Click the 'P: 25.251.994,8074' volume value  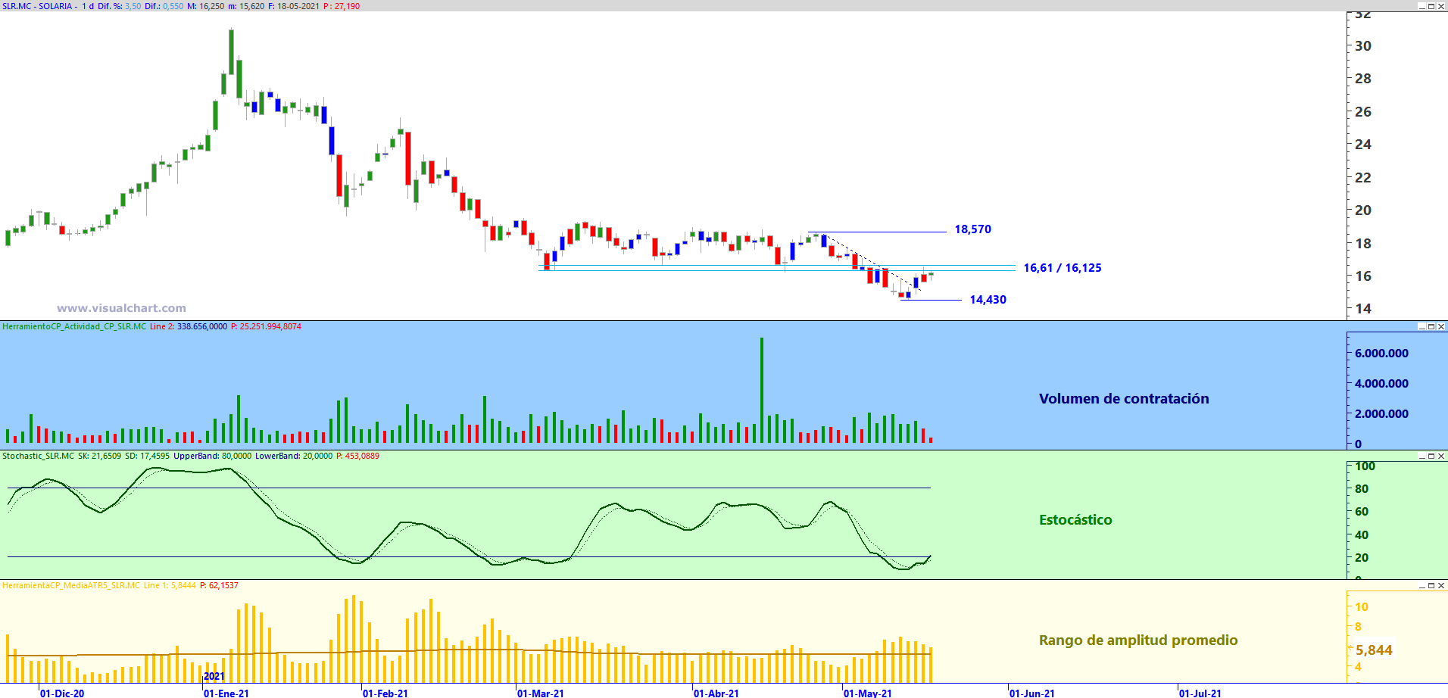(x=266, y=326)
